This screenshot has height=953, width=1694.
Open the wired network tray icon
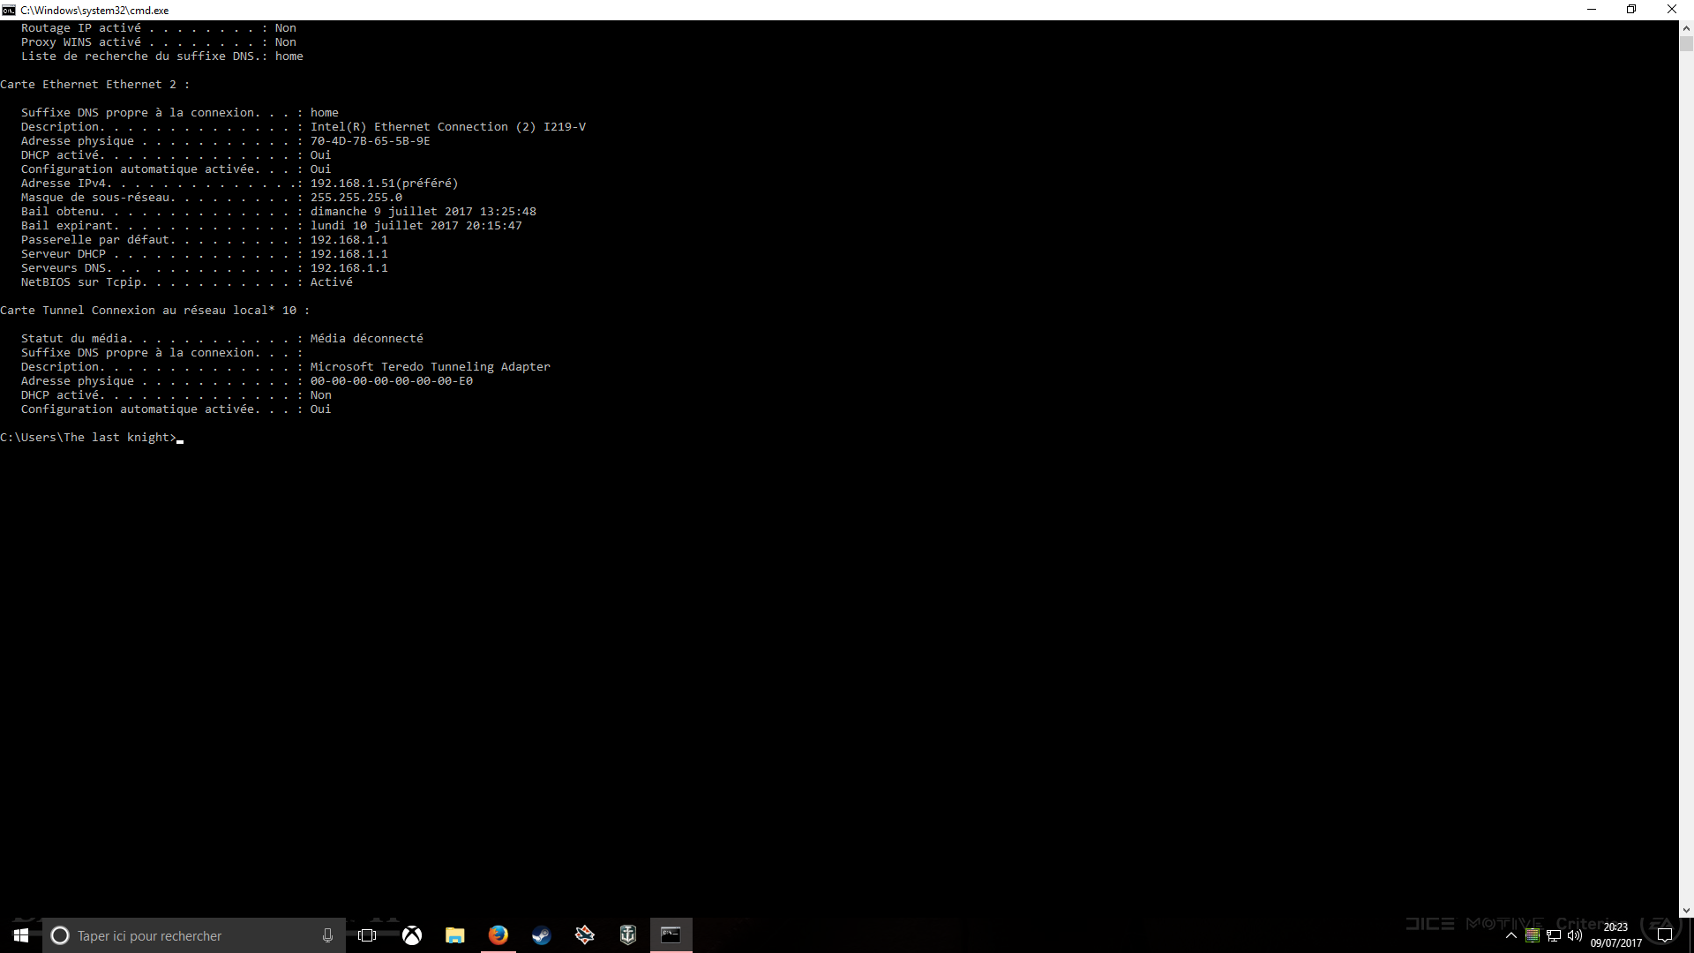1554,935
